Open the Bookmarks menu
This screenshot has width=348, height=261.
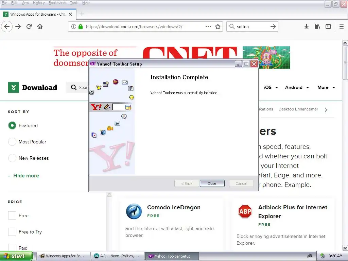click(x=57, y=3)
